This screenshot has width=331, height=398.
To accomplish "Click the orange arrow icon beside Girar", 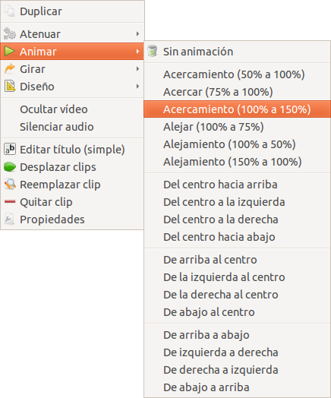I will 10,69.
